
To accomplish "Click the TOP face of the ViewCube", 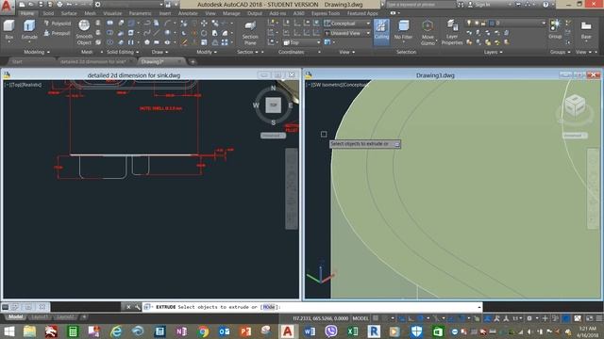I will [x=273, y=105].
